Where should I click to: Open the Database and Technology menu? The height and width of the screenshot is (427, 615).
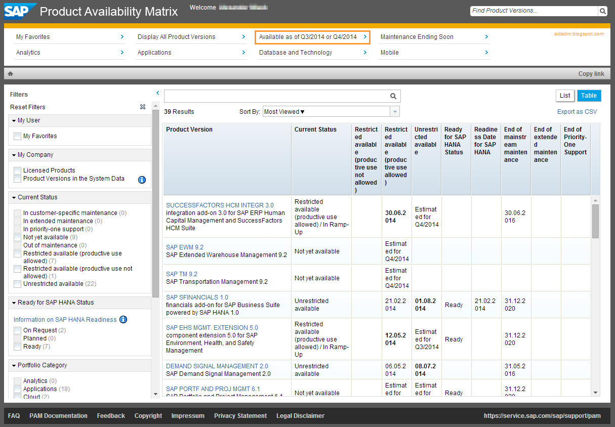(296, 52)
